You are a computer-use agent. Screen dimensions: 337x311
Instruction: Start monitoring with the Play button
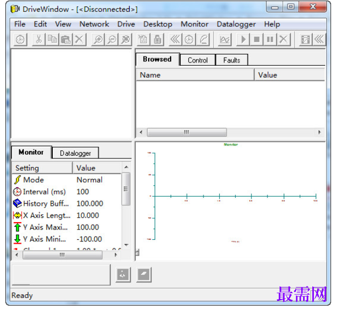[x=243, y=39]
